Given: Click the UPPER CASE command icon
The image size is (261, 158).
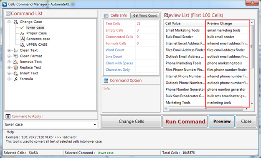Looking at the screenshot, I should pos(22,44).
